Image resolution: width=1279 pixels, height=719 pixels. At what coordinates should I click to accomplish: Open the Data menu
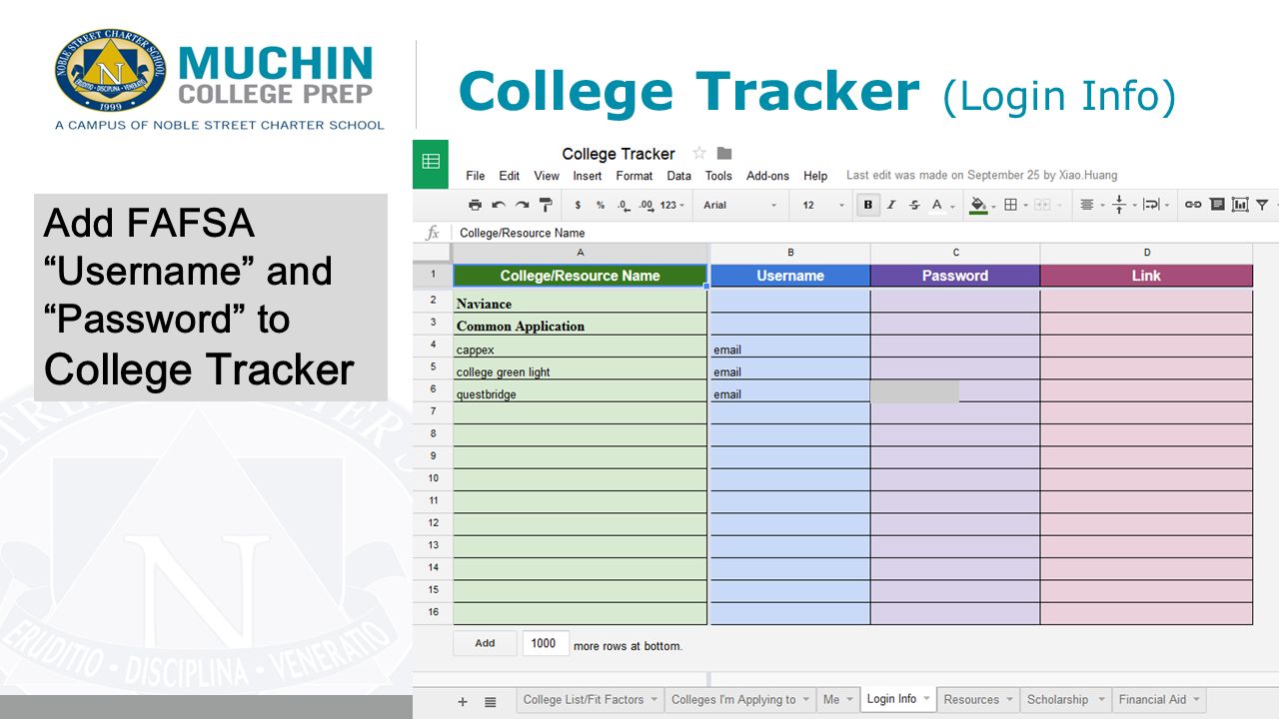pyautogui.click(x=679, y=176)
